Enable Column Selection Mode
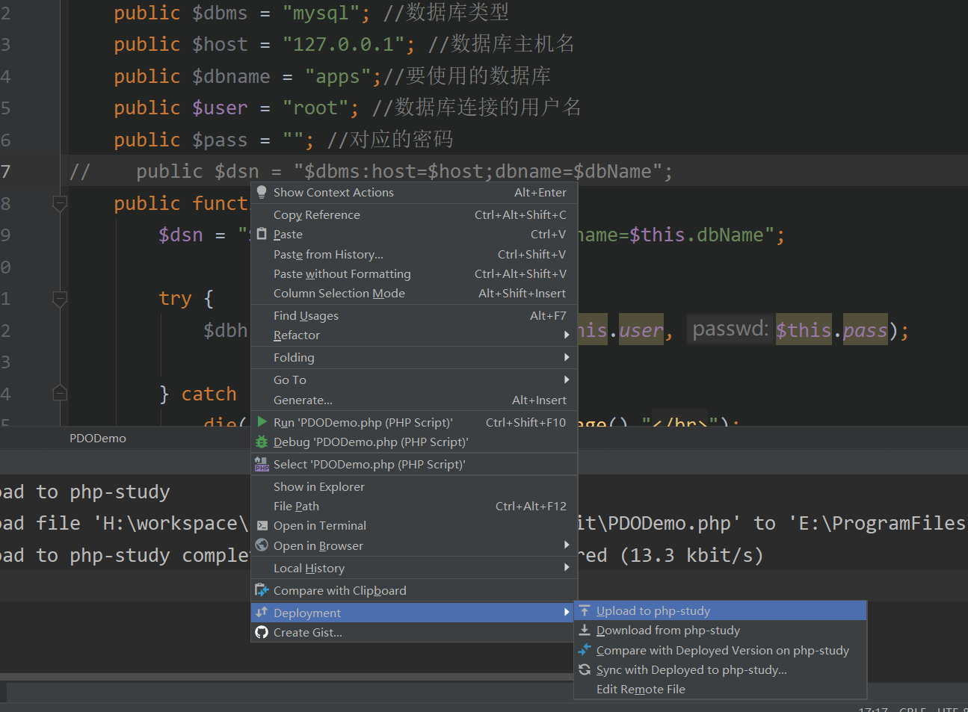Image resolution: width=968 pixels, height=712 pixels. point(414,293)
